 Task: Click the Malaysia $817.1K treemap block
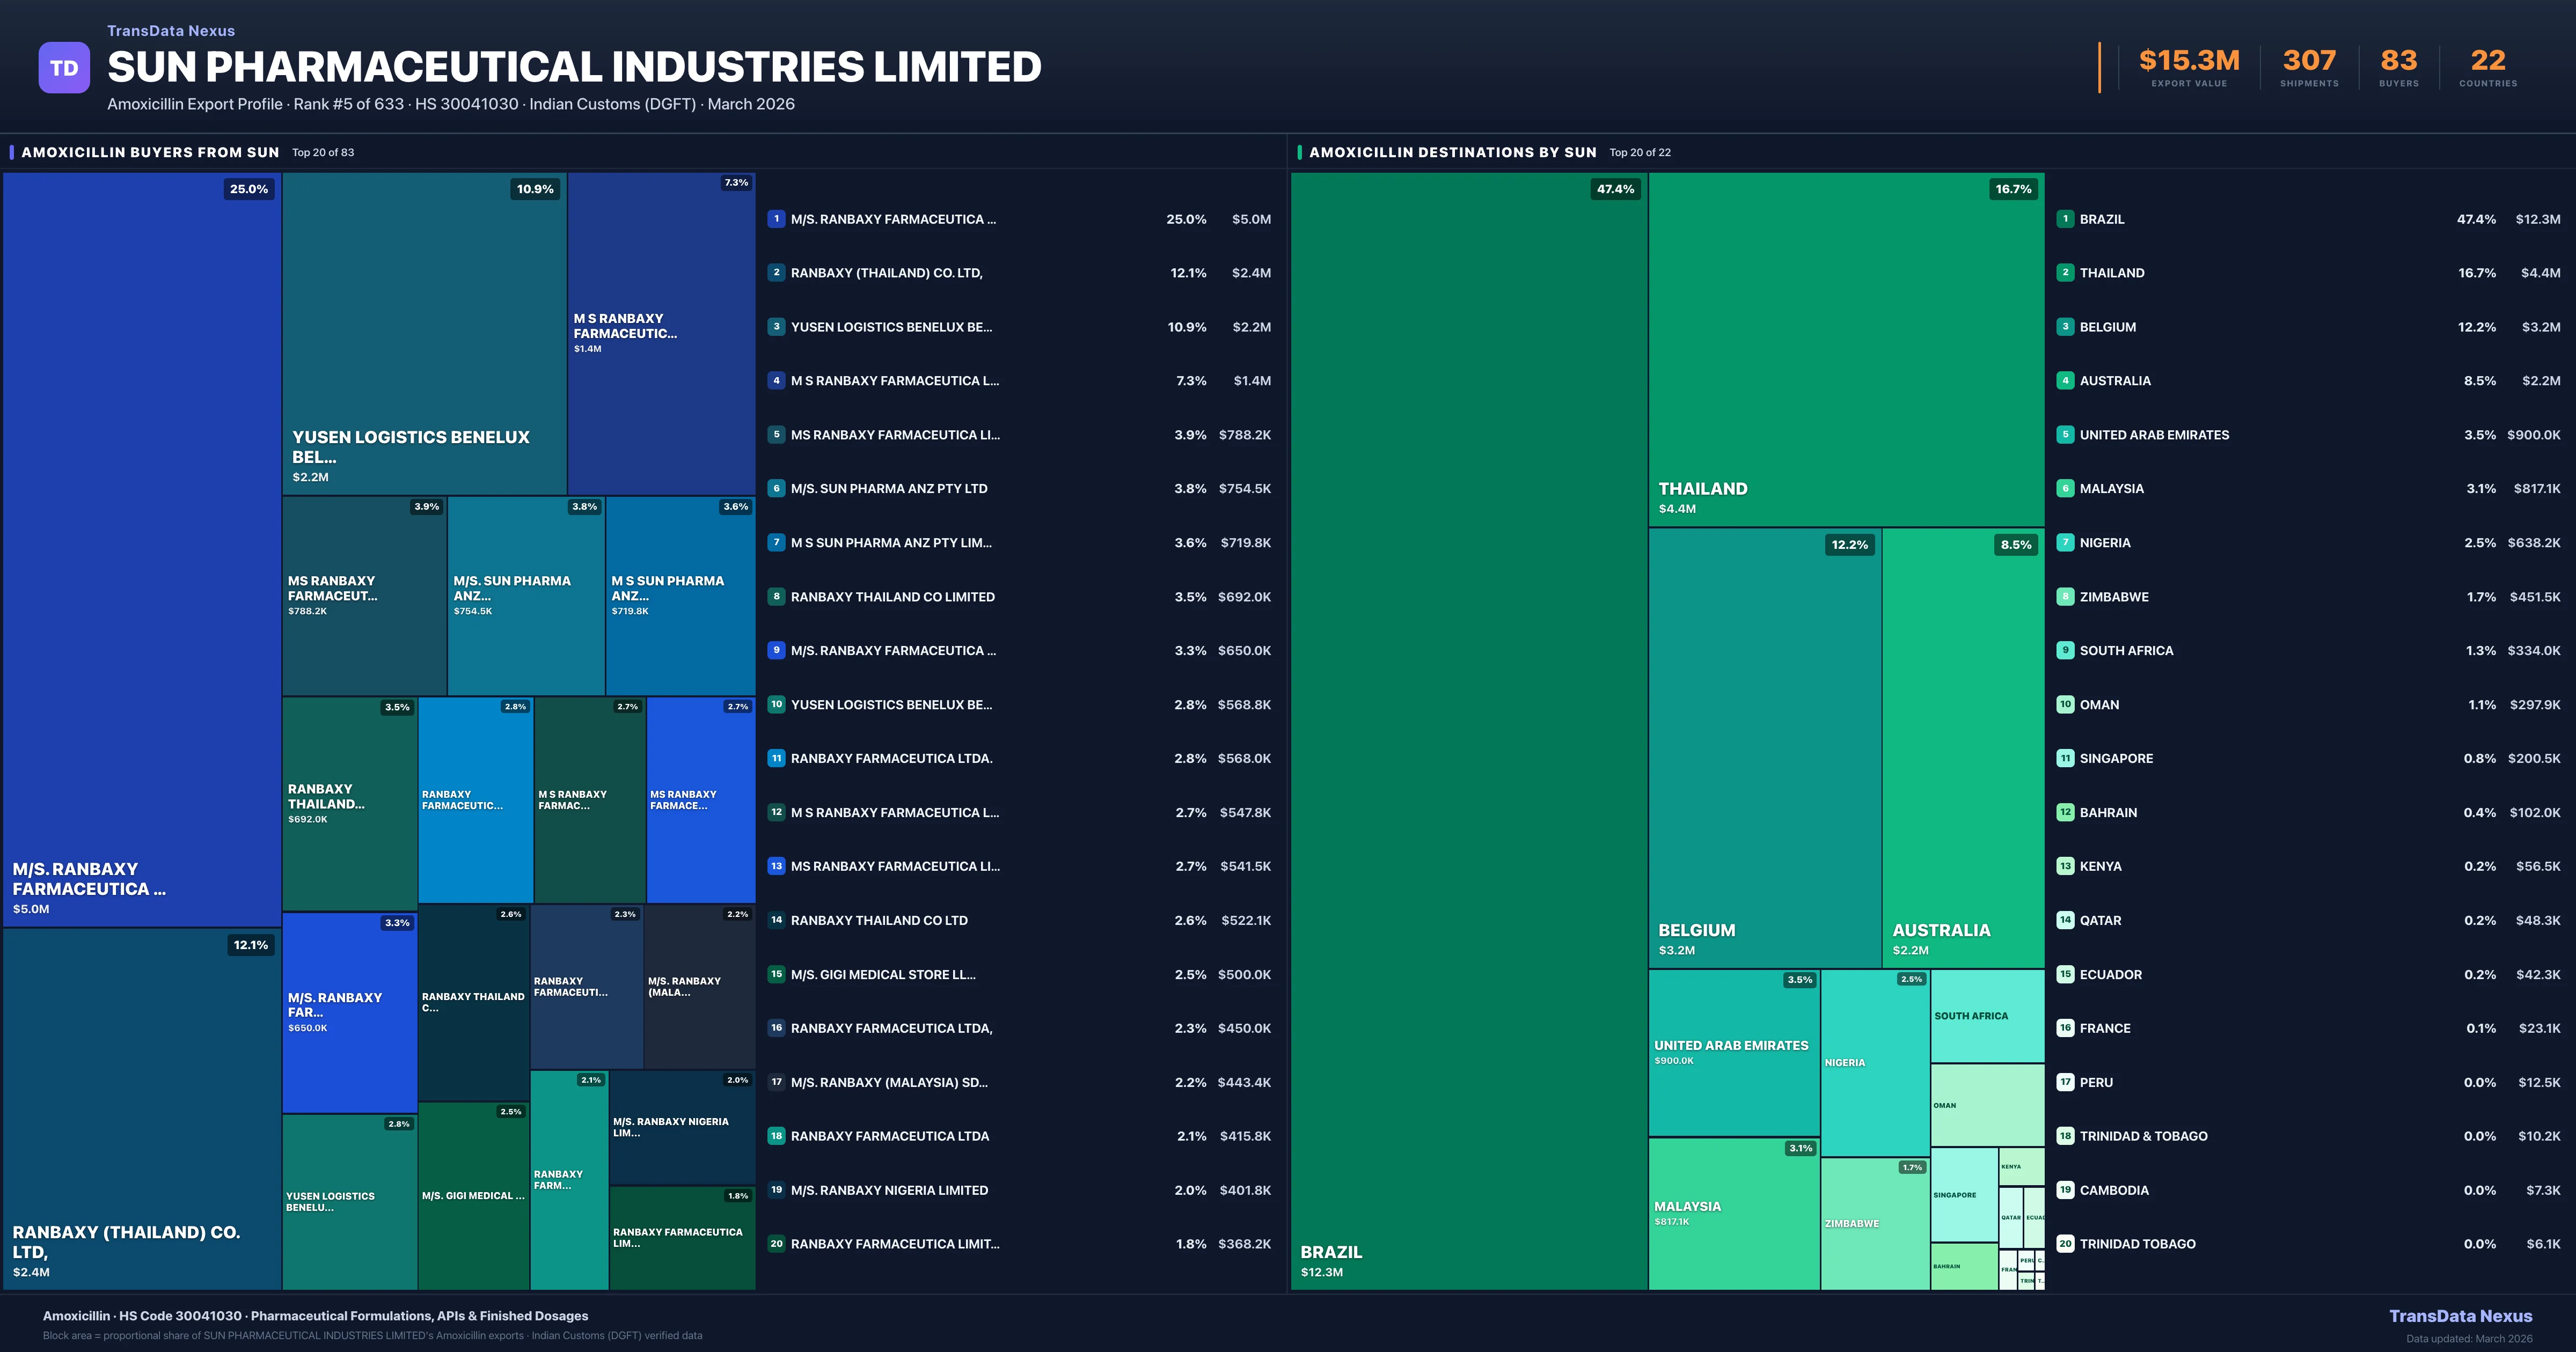[x=1733, y=1213]
